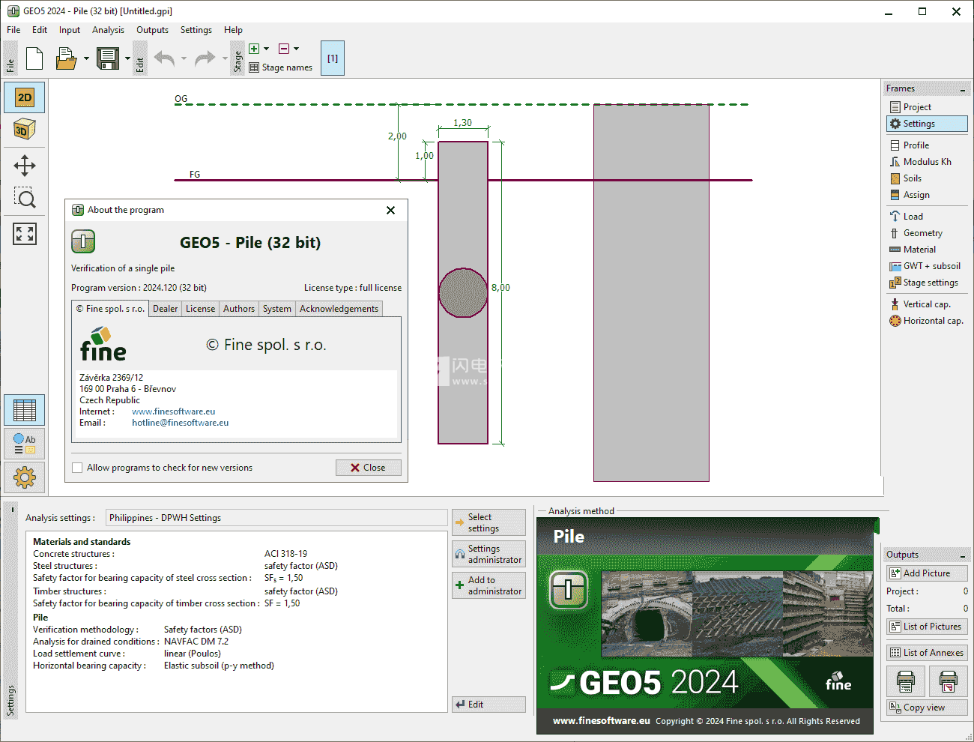Click the Close button in About dialog
The width and height of the screenshot is (974, 742).
368,468
